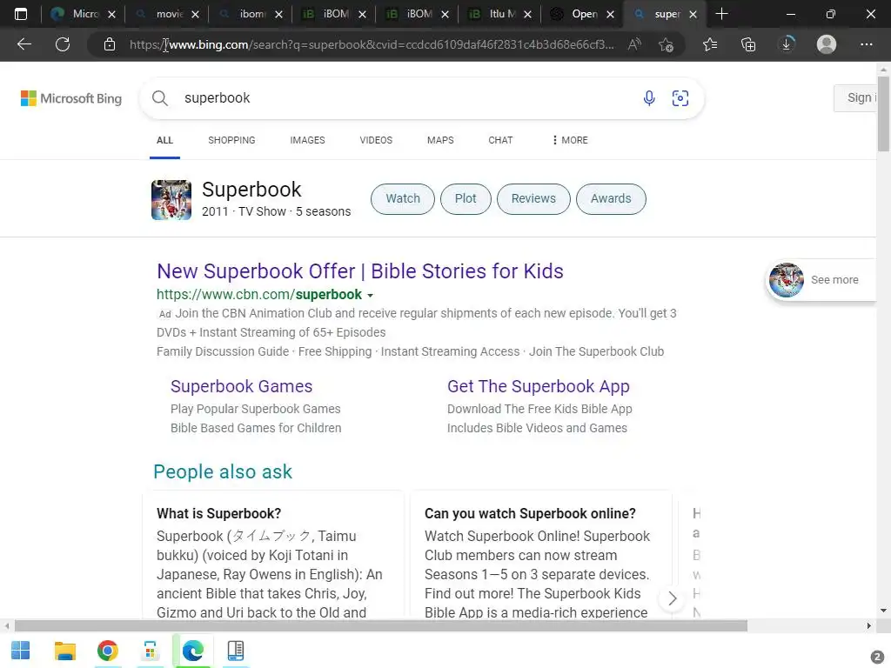Open the notification badge showing 2
The height and width of the screenshot is (668, 891).
(877, 657)
